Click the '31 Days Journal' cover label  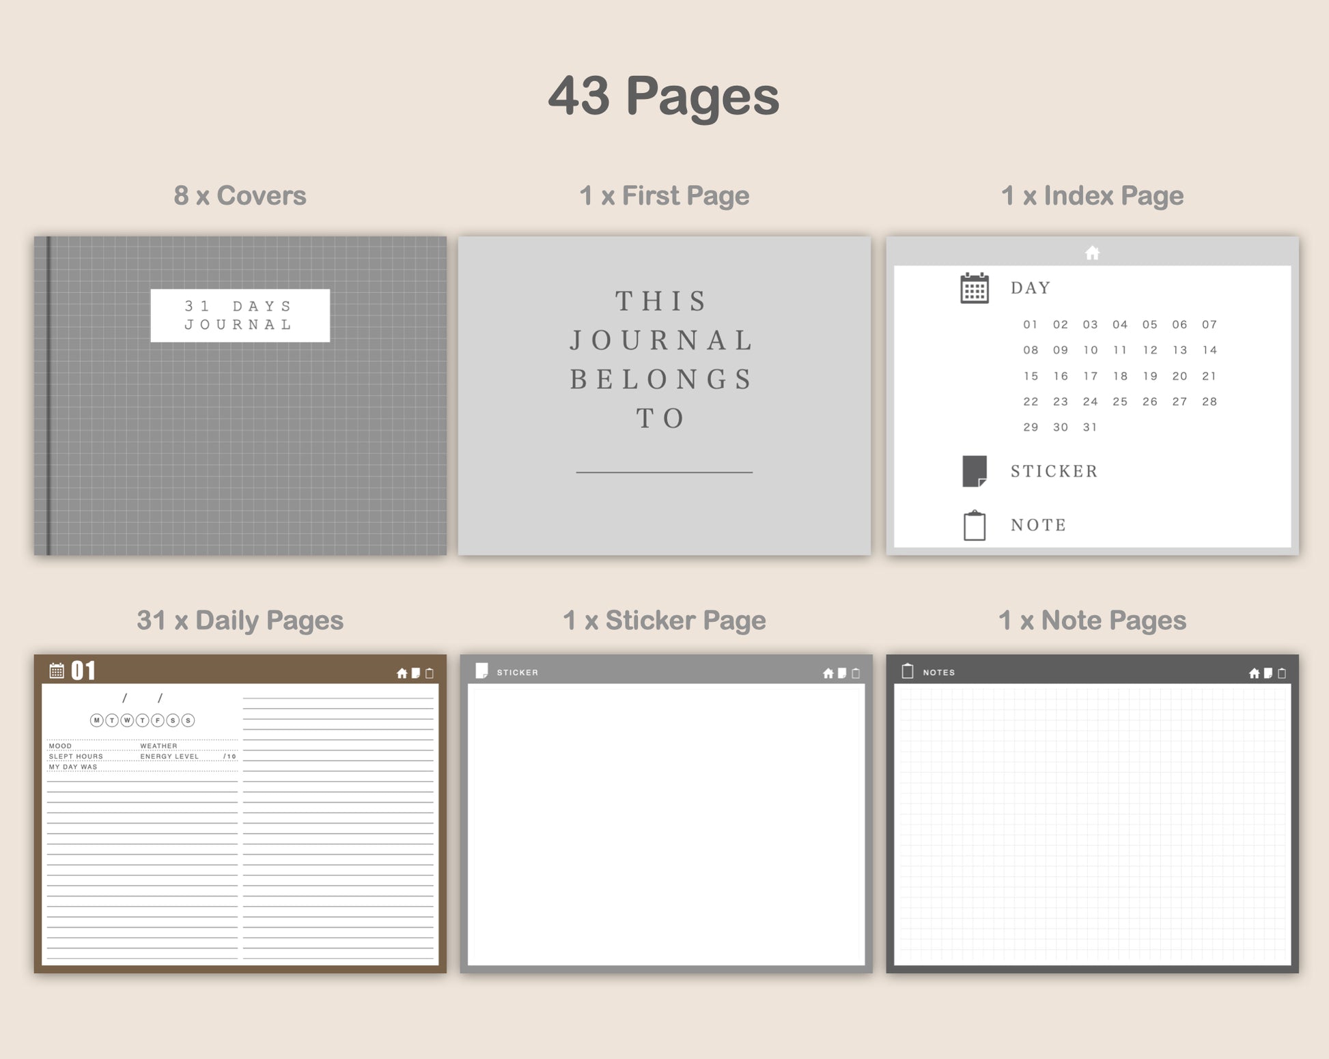240,315
